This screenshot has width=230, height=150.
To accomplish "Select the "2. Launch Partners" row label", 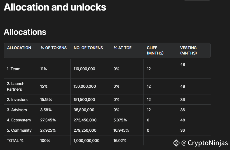I will click(16, 86).
